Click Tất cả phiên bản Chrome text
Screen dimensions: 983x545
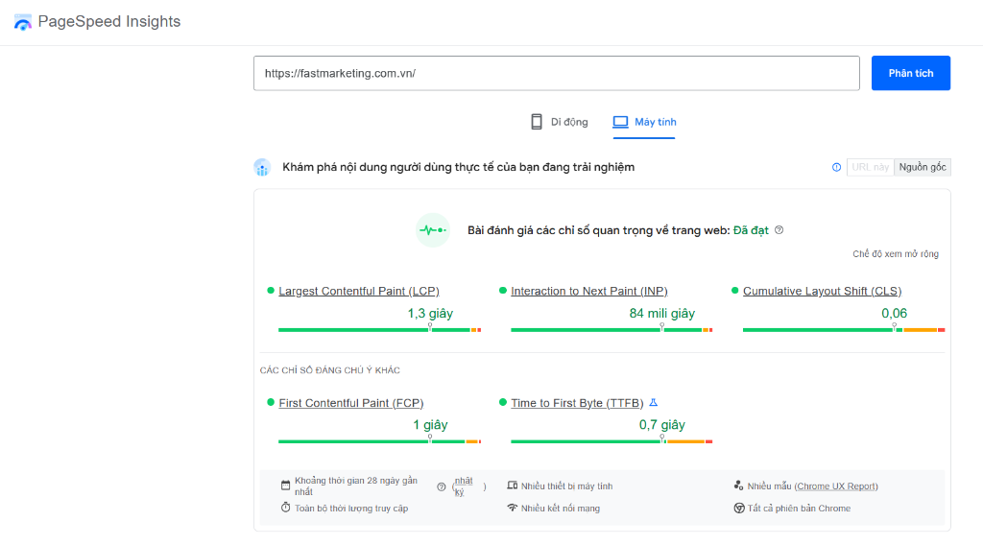(799, 508)
